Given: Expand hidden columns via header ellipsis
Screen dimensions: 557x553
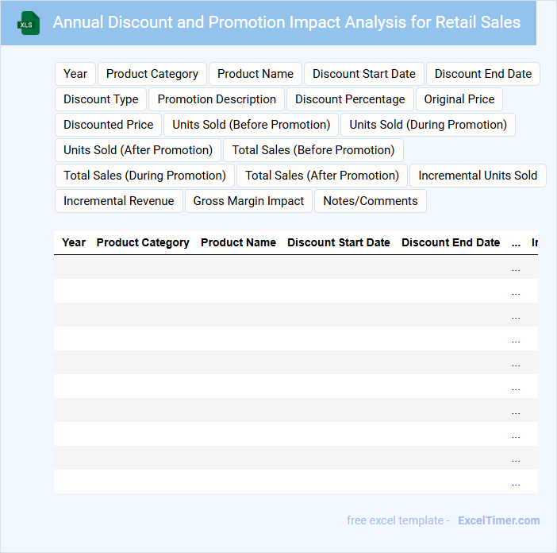Looking at the screenshot, I should coord(516,242).
